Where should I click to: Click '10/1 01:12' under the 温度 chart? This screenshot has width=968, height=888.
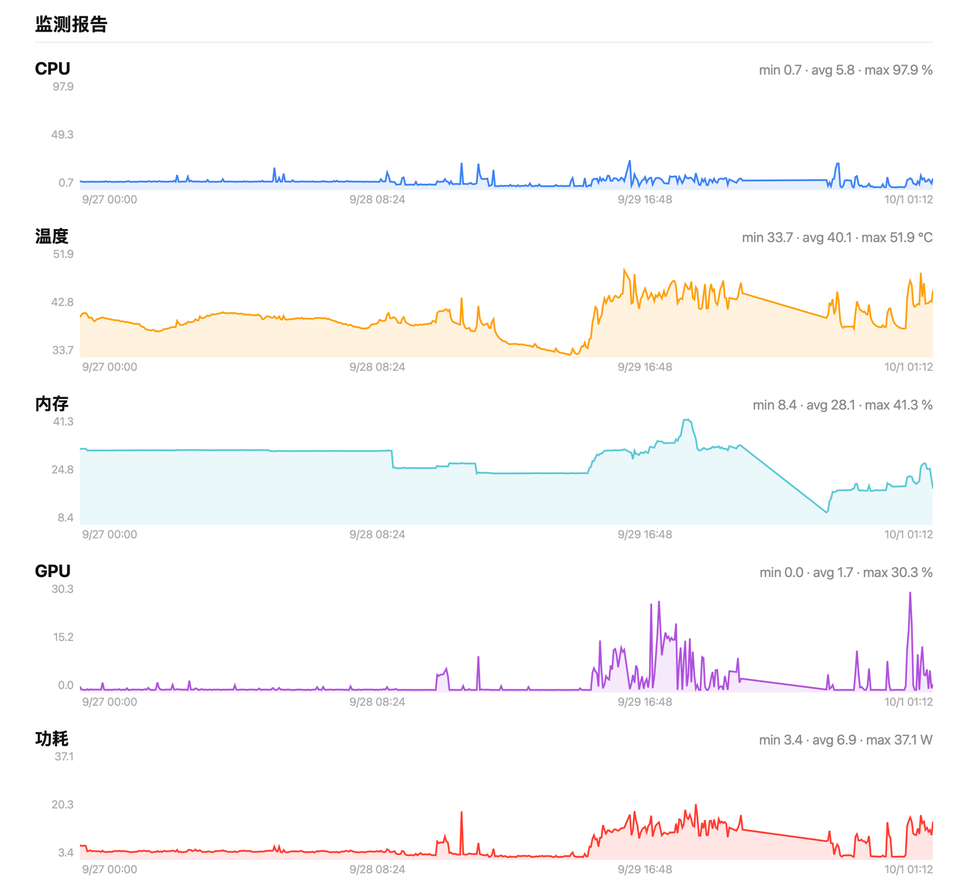tap(908, 367)
